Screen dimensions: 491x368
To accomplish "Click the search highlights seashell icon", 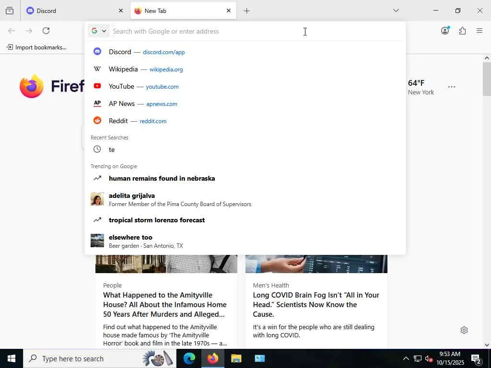I will (x=157, y=358).
